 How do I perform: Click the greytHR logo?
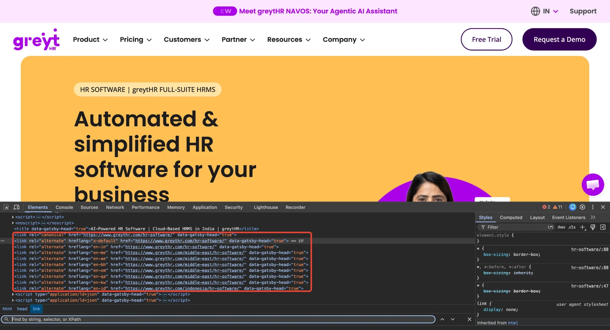tap(36, 40)
